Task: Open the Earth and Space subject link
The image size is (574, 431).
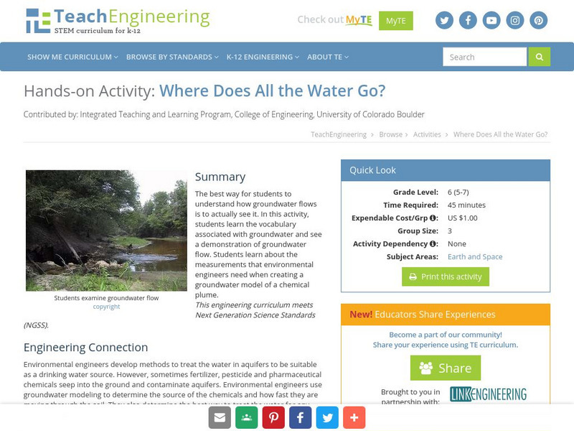Action: [476, 256]
